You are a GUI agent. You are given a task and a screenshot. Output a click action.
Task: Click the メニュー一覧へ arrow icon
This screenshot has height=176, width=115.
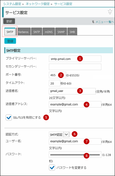pos(93,21)
